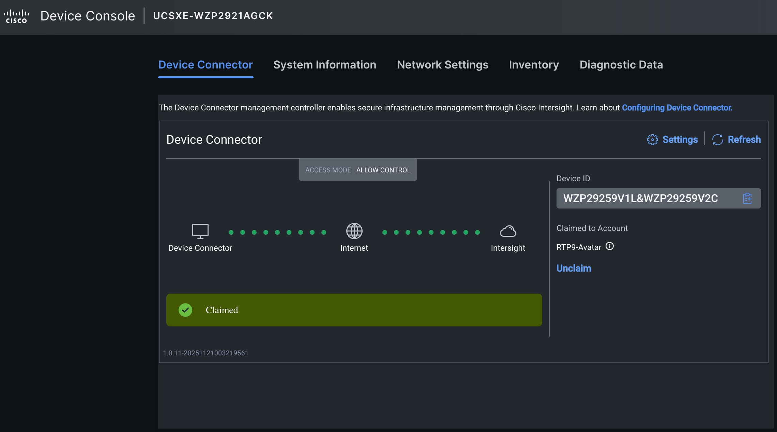Open Settings via the gear icon
This screenshot has height=432, width=777.
click(652, 140)
